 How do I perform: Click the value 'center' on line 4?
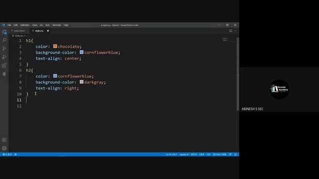click(72, 59)
